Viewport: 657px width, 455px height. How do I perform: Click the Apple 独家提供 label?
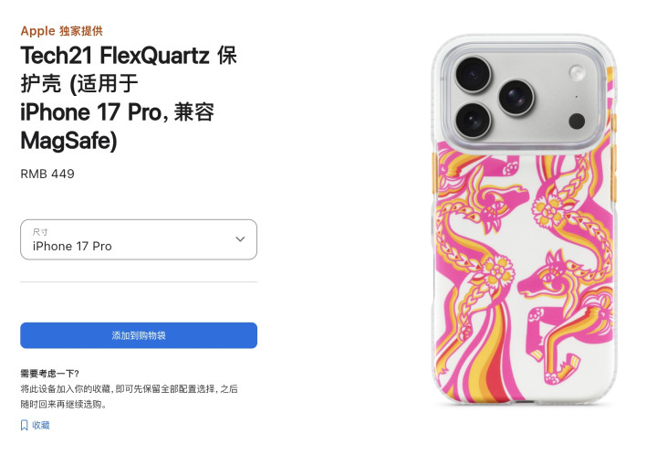62,31
